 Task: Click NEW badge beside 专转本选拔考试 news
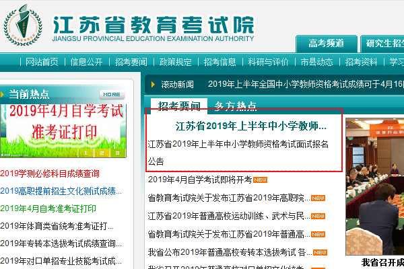coord(320,253)
